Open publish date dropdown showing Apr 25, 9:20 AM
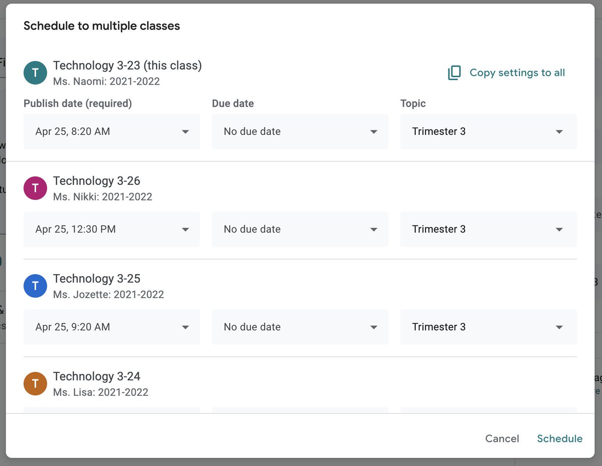This screenshot has width=602, height=466. tap(112, 327)
